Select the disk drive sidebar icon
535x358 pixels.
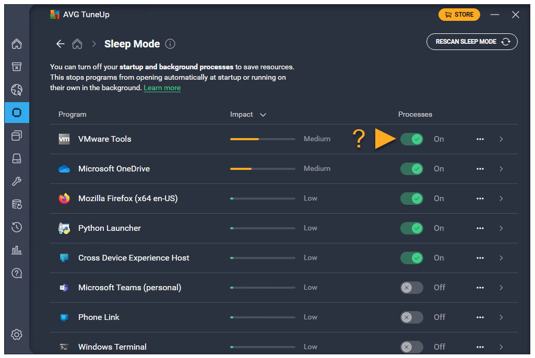point(17,158)
